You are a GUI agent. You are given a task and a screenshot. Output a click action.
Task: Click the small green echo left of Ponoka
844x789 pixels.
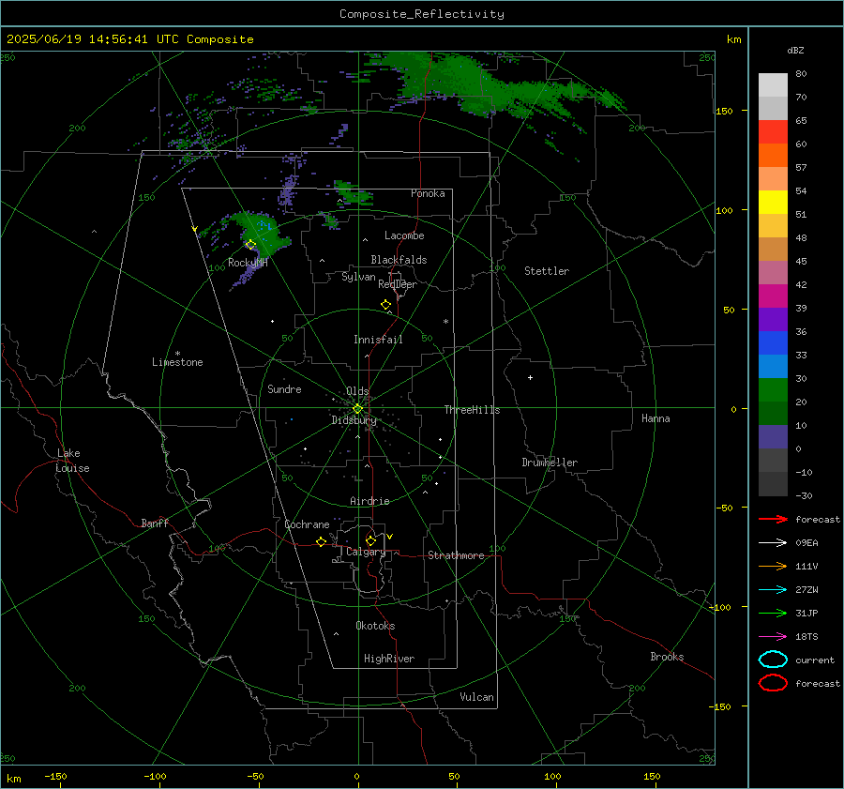[353, 193]
